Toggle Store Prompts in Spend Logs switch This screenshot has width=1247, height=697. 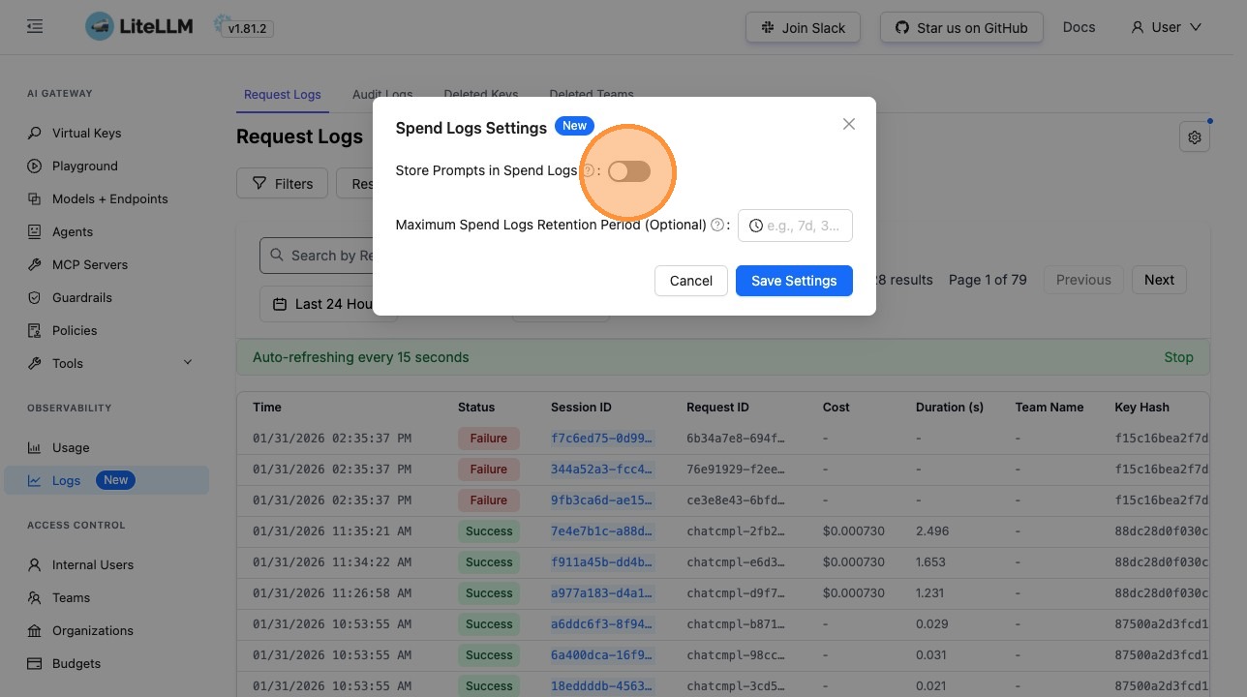click(x=629, y=171)
